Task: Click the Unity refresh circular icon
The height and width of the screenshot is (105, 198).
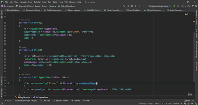Action: (132, 6)
